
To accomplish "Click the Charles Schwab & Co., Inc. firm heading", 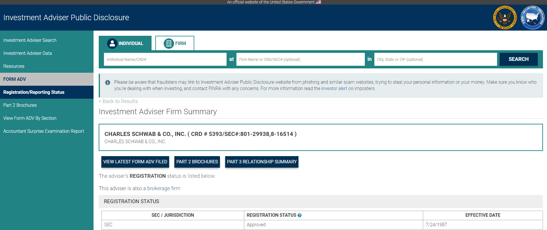I will click(x=200, y=134).
